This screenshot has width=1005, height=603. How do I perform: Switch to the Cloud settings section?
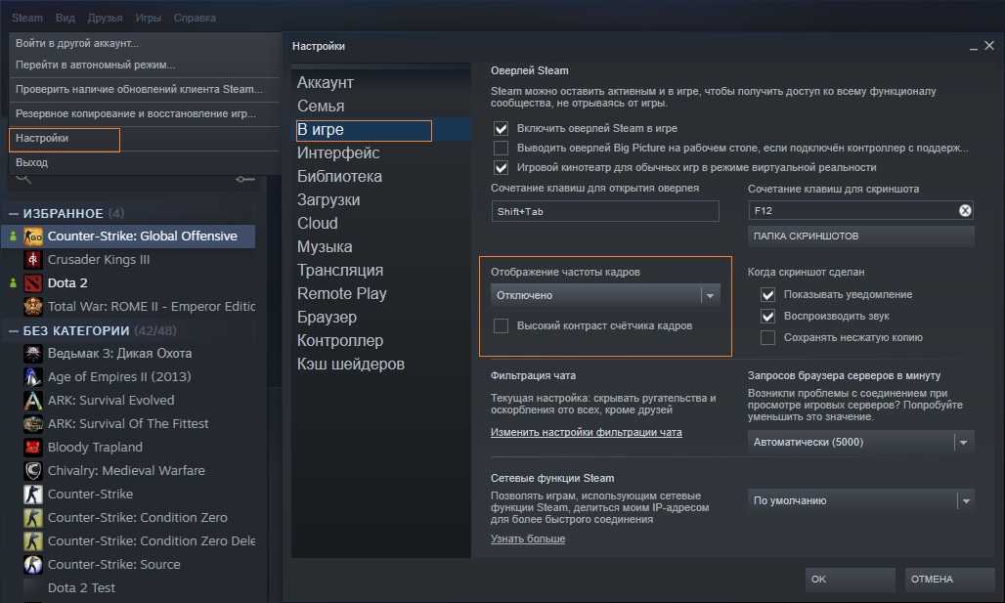pyautogui.click(x=318, y=223)
